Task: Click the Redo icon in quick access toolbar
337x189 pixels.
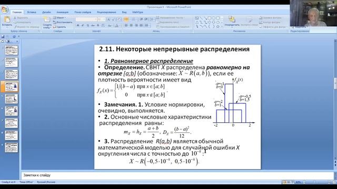Action: click(14, 37)
